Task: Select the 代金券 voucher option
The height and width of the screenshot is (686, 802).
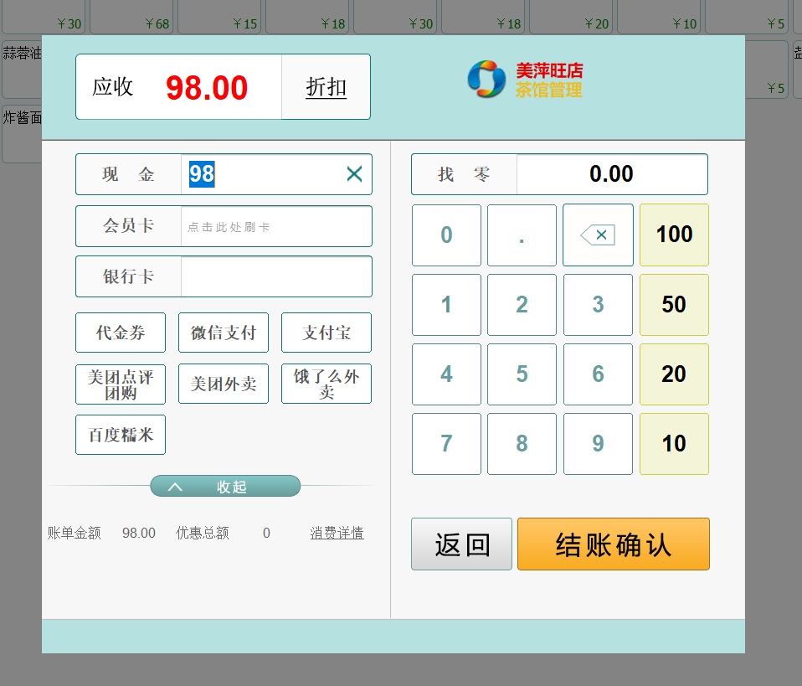Action: 121,333
